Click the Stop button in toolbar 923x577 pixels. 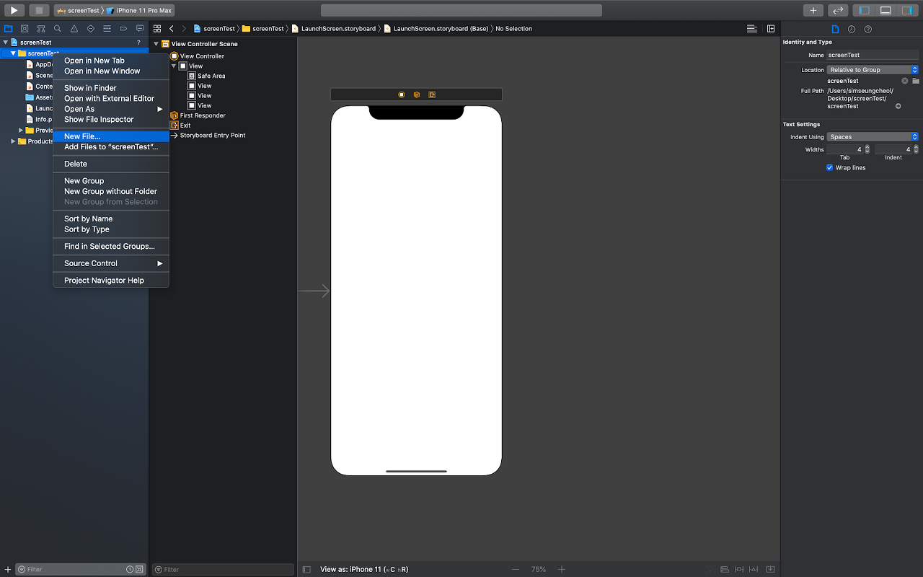[x=39, y=10]
